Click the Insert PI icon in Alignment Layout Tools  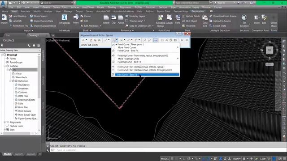coord(91,40)
